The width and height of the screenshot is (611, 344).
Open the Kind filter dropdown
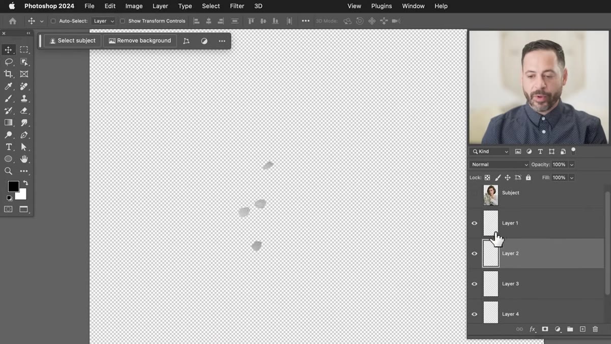tap(489, 151)
